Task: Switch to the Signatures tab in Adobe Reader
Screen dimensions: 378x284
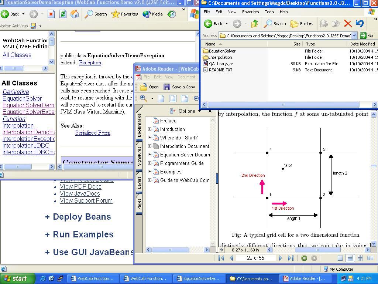Action: click(x=139, y=156)
